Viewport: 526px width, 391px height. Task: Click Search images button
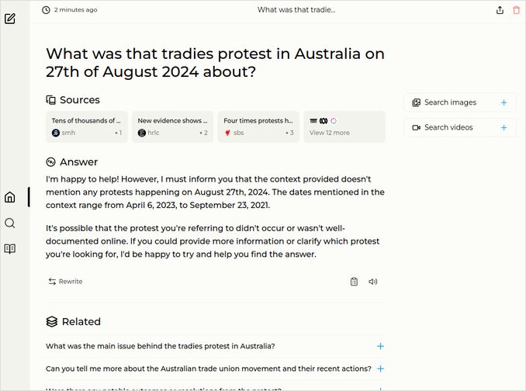pos(451,102)
